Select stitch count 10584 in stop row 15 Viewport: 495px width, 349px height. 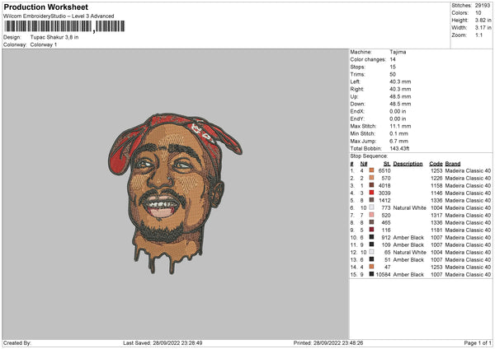(x=384, y=275)
